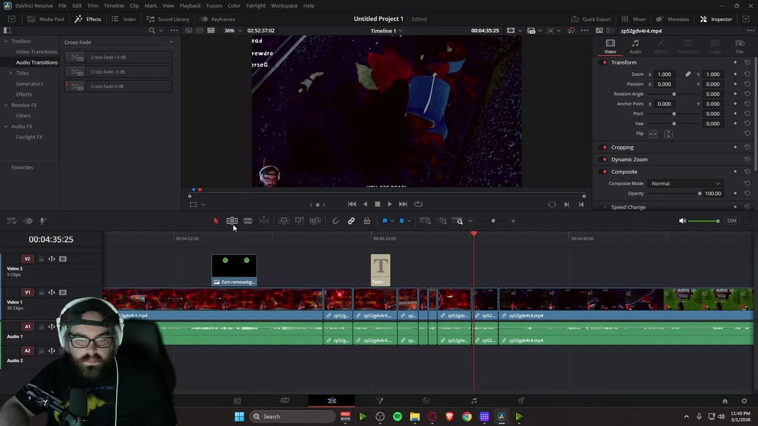
Task: Activate the Trim Edit Mode tool
Action: [x=232, y=221]
